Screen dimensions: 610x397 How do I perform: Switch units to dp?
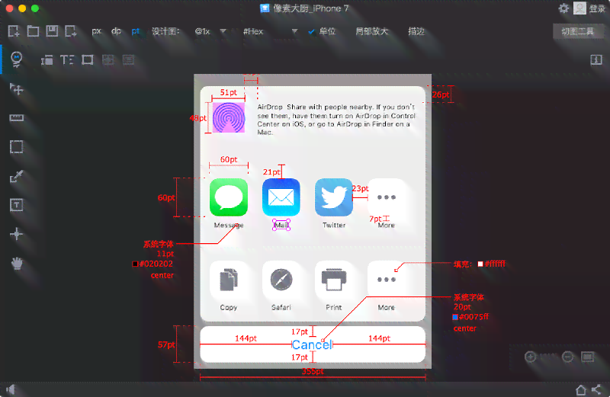click(x=116, y=31)
